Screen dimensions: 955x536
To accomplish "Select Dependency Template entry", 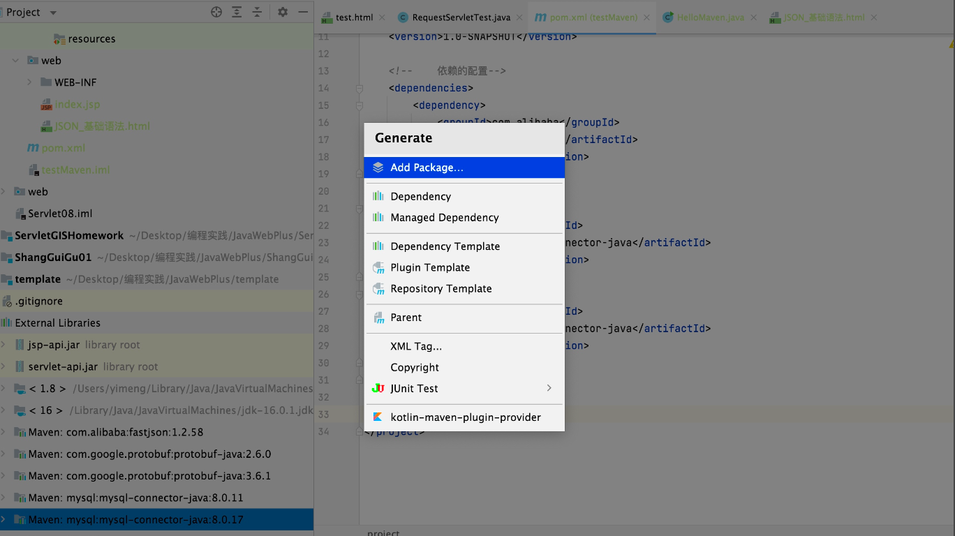I will coord(464,246).
